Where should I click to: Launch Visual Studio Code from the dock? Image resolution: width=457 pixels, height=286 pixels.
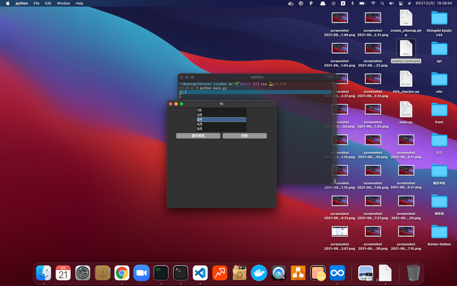200,273
